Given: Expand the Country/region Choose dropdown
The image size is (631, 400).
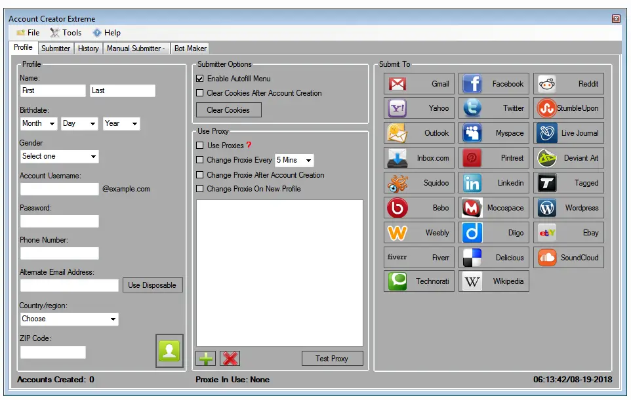Looking at the screenshot, I should click(x=68, y=319).
